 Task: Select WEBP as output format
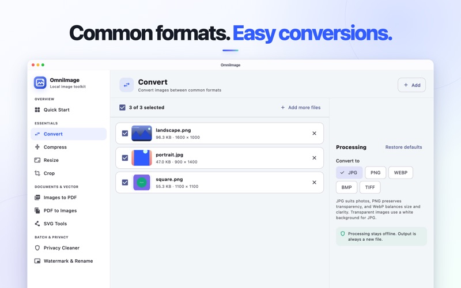coord(400,172)
